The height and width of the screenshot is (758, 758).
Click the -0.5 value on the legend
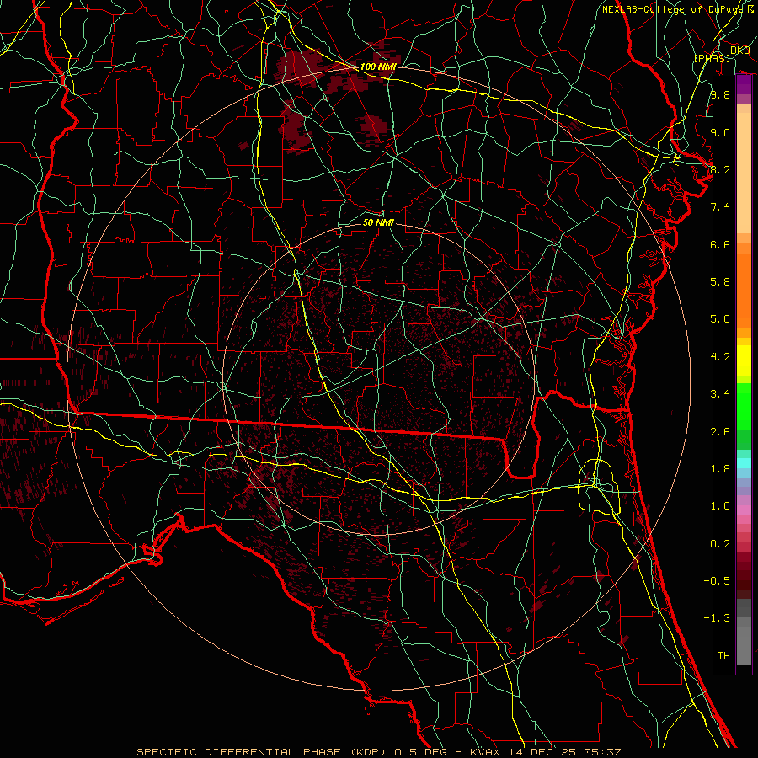(x=719, y=581)
